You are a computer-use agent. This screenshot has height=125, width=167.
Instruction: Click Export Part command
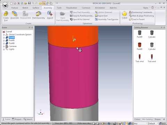(x=101, y=16)
